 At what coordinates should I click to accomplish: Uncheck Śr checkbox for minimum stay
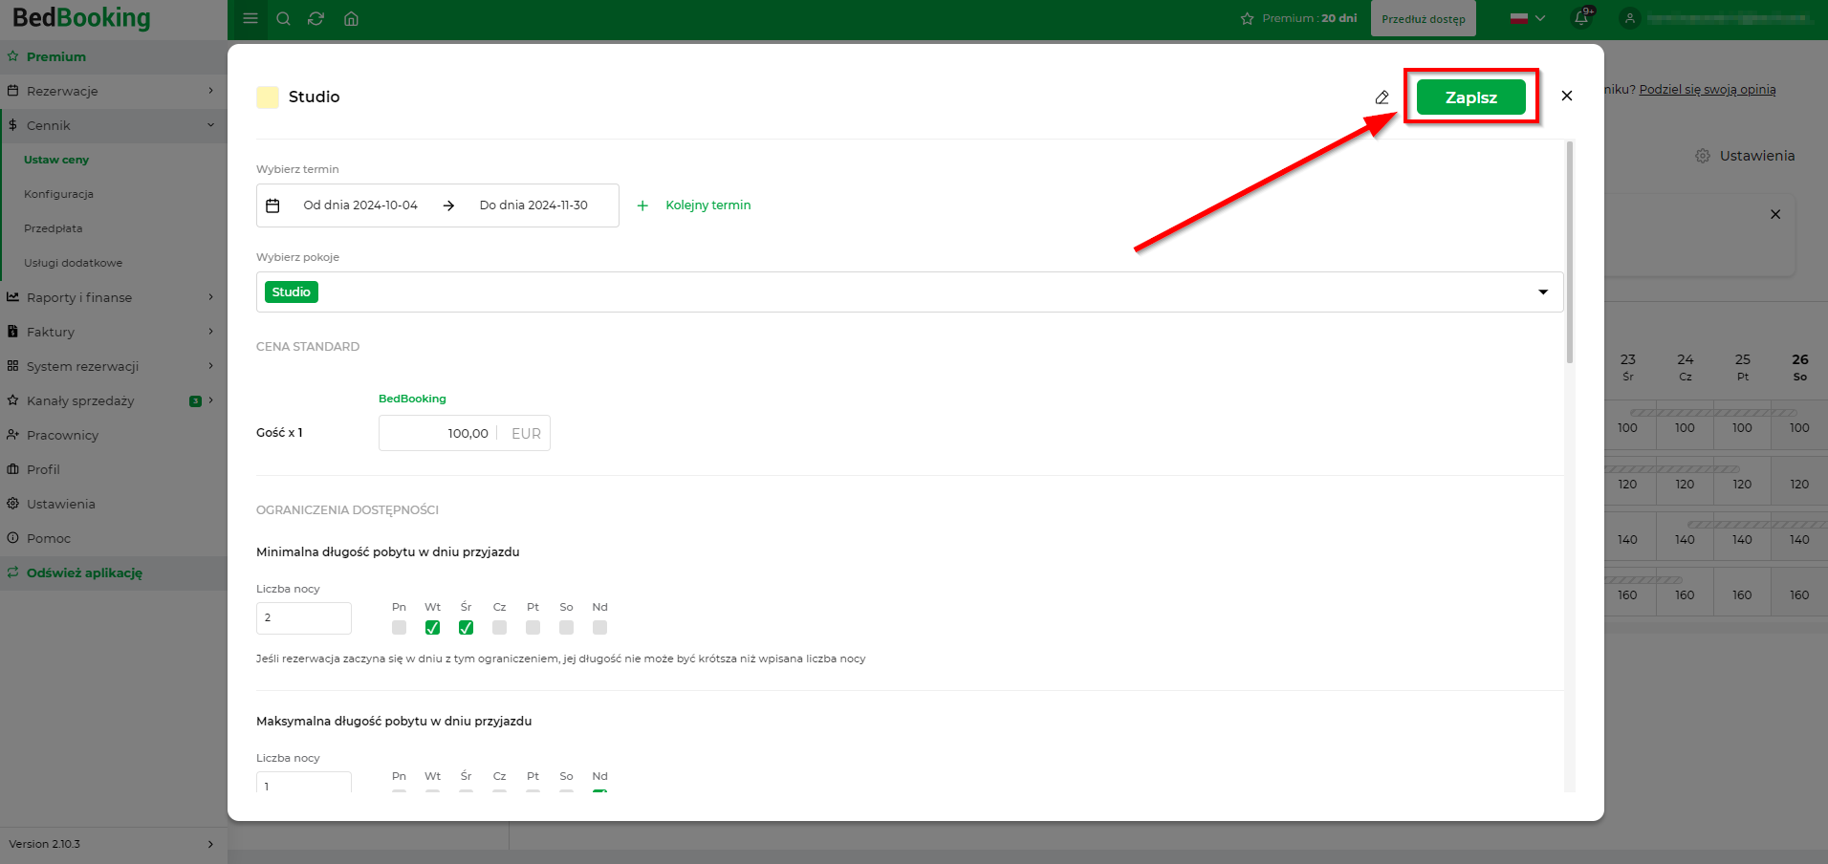tap(467, 628)
